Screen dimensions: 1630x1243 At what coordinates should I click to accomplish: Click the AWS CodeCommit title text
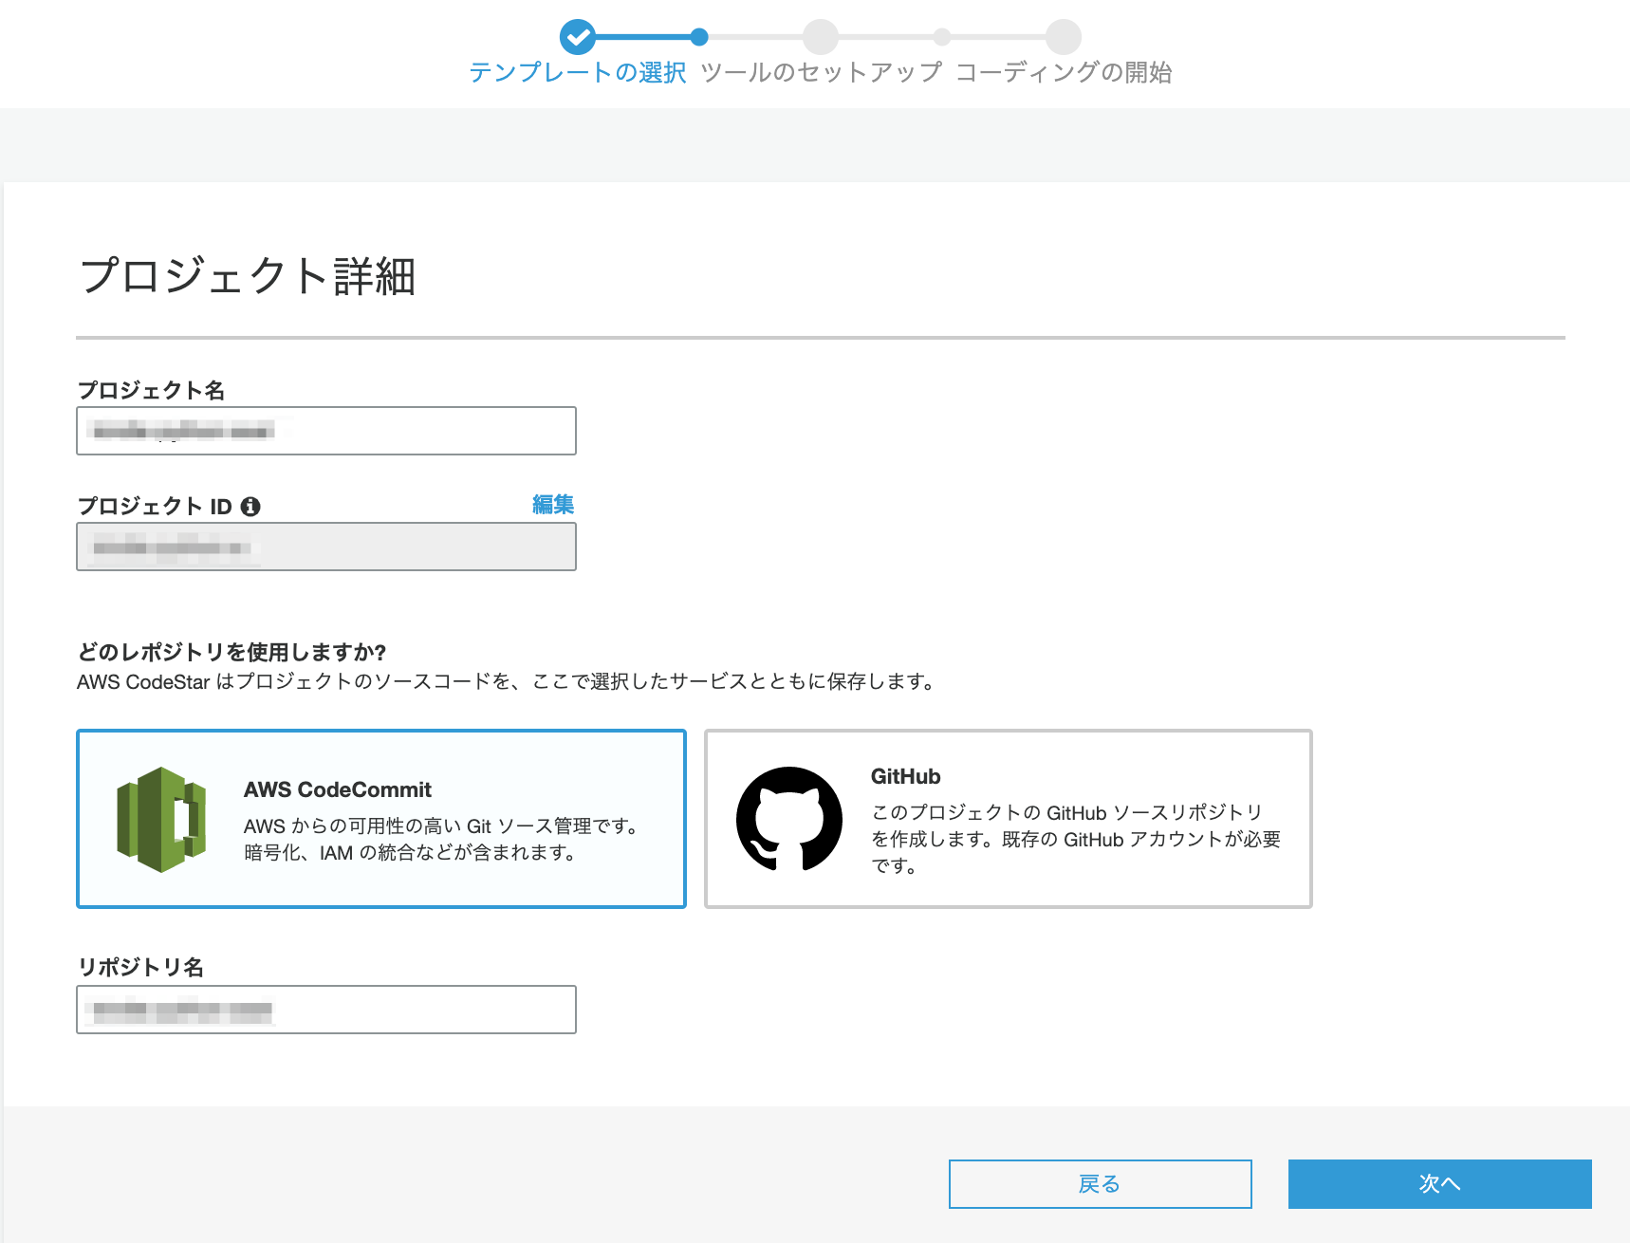(338, 789)
